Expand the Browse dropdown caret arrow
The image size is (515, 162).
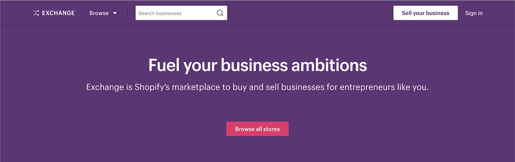coord(115,13)
